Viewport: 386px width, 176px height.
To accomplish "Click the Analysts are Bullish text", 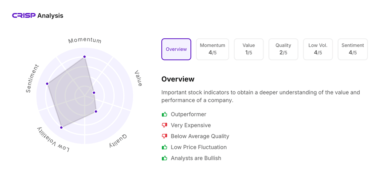I will tap(196, 158).
